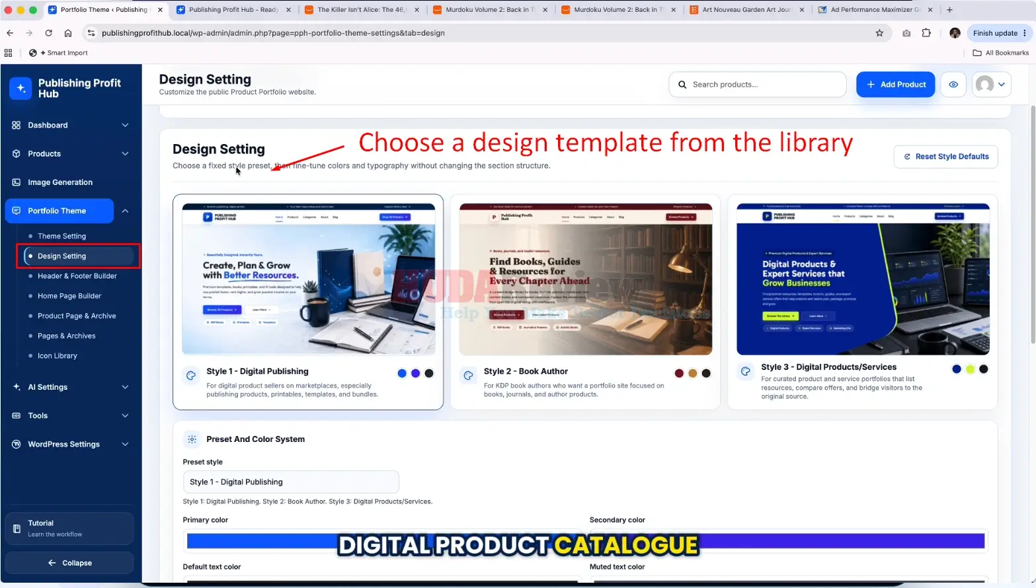
Task: Reload the page with browser refresh icon
Action: [48, 33]
